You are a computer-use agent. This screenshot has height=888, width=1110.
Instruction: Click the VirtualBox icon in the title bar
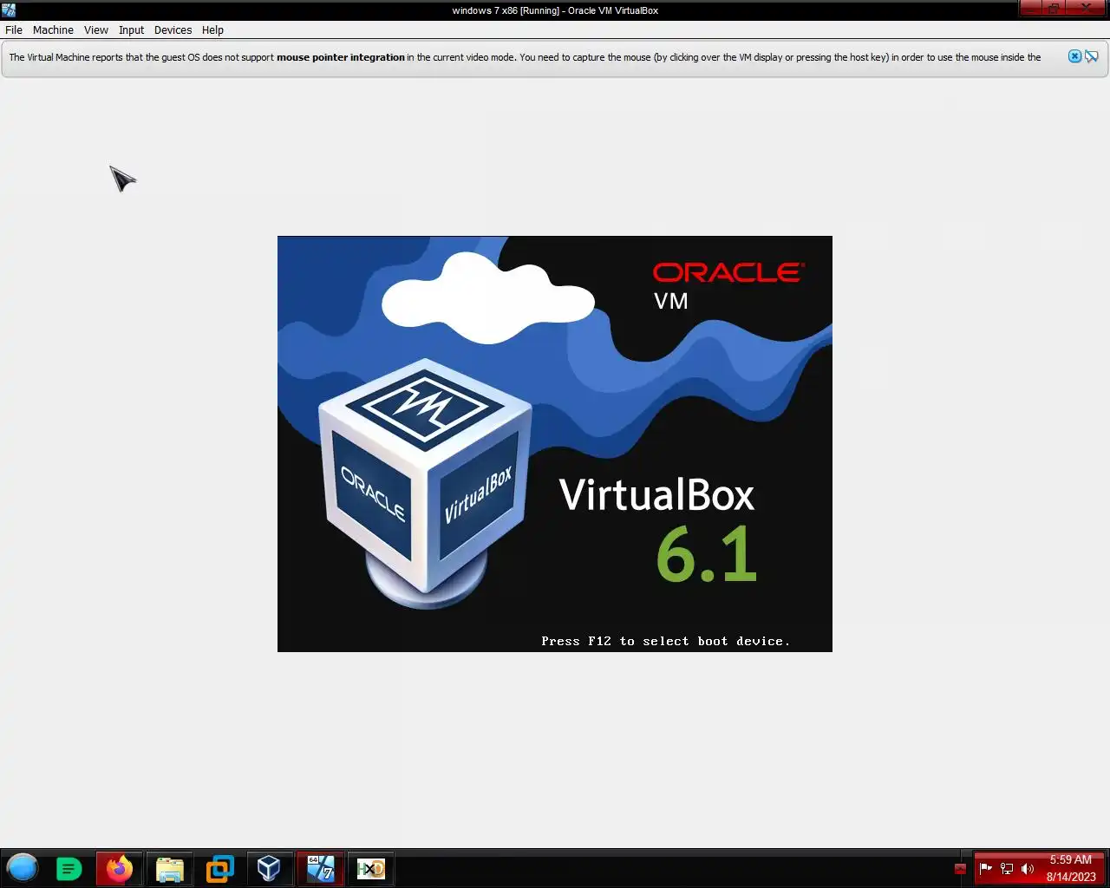[x=9, y=10]
